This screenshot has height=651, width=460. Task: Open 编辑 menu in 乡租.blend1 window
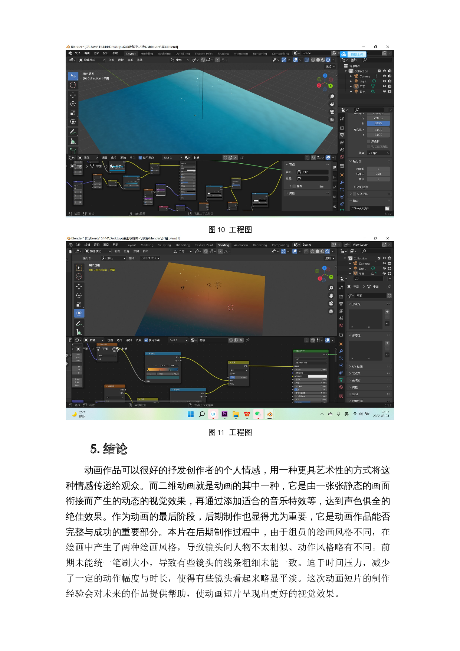click(87, 245)
